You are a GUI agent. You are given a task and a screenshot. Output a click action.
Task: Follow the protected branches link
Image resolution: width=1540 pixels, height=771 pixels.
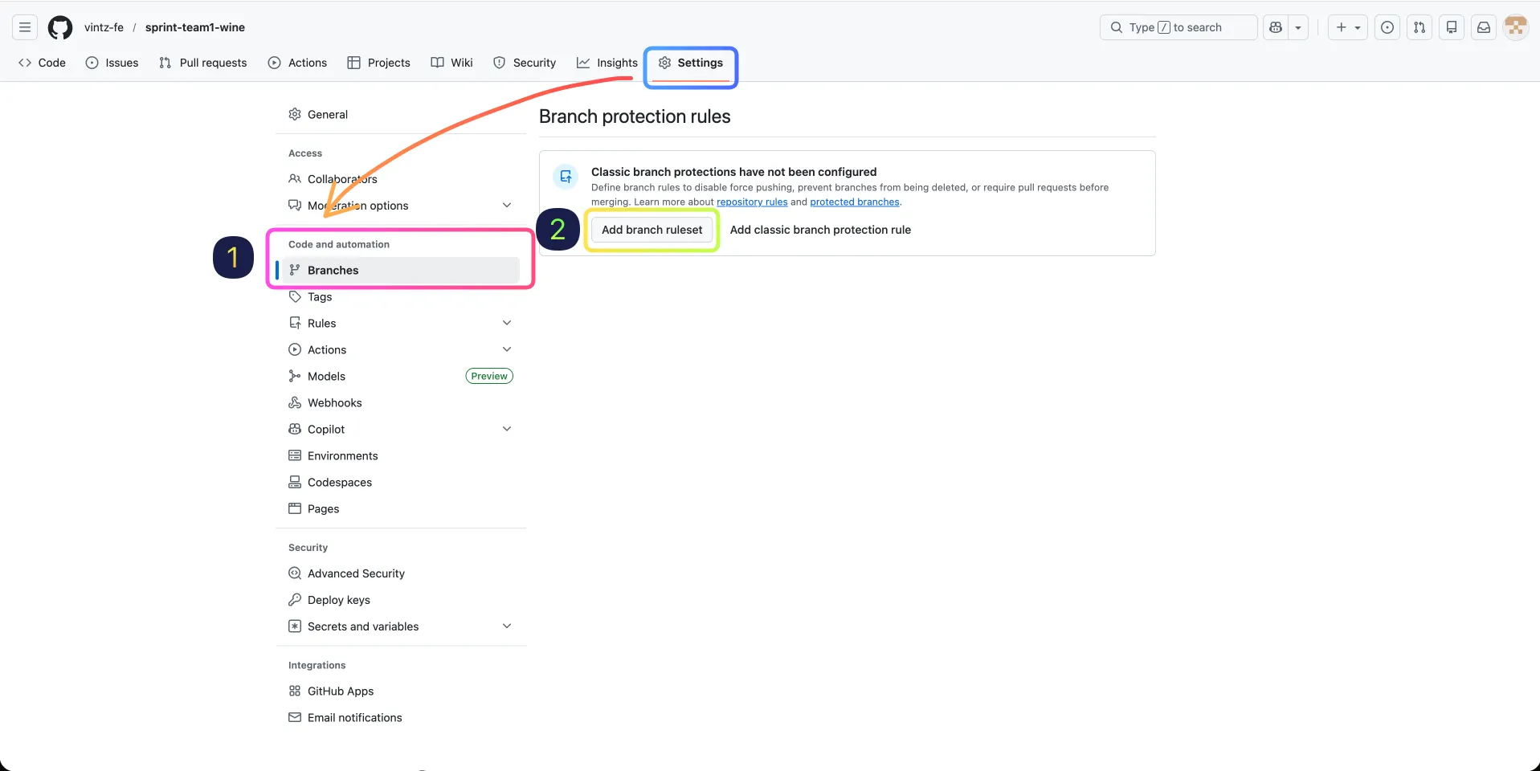855,202
